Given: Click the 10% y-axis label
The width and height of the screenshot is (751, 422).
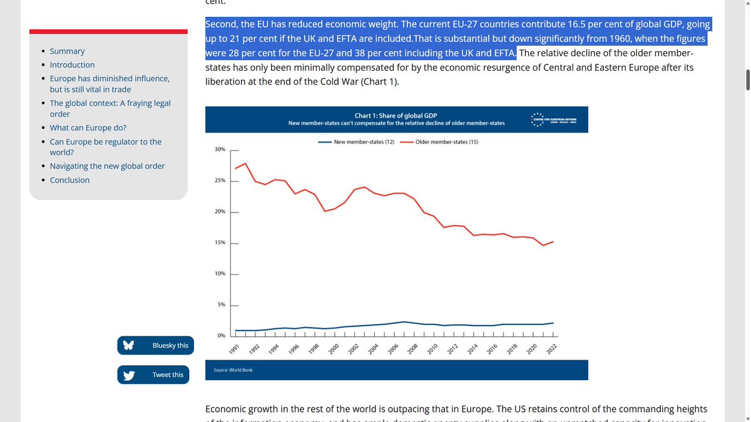Looking at the screenshot, I should pyautogui.click(x=220, y=274).
